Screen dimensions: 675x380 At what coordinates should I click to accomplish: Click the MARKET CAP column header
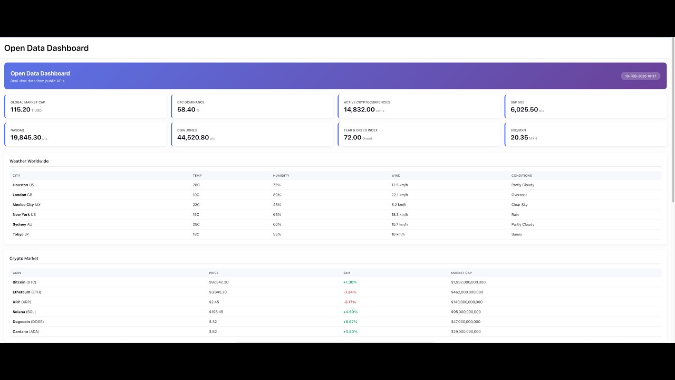461,273
